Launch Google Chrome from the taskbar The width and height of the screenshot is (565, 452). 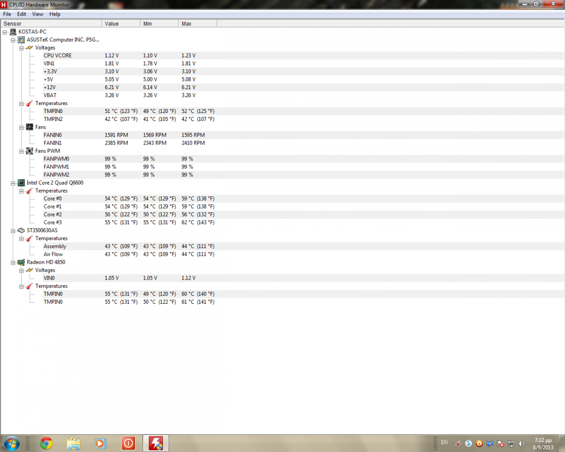[x=46, y=443]
